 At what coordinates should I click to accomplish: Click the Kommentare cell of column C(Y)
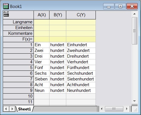point(81,33)
